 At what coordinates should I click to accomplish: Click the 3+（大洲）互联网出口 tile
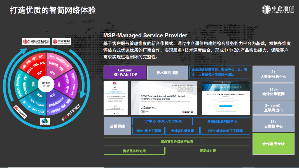click(x=274, y=108)
